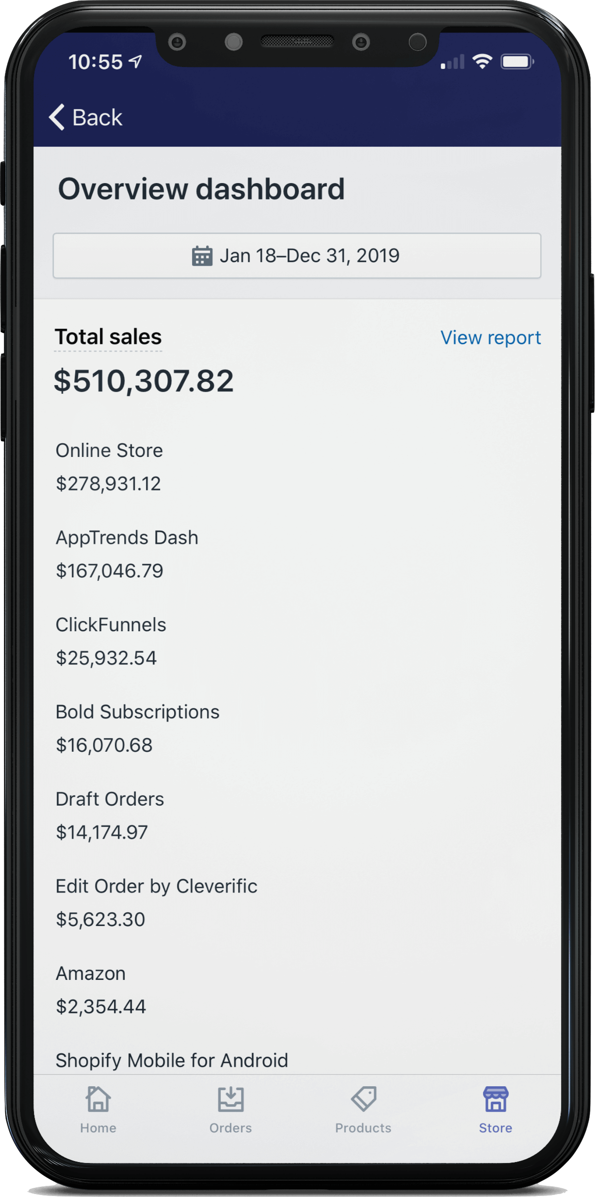Select the Online Store sales row
595x1197 pixels.
(x=109, y=467)
